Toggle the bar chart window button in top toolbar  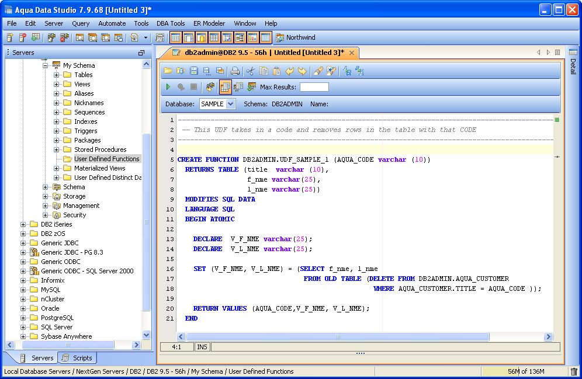(x=252, y=37)
